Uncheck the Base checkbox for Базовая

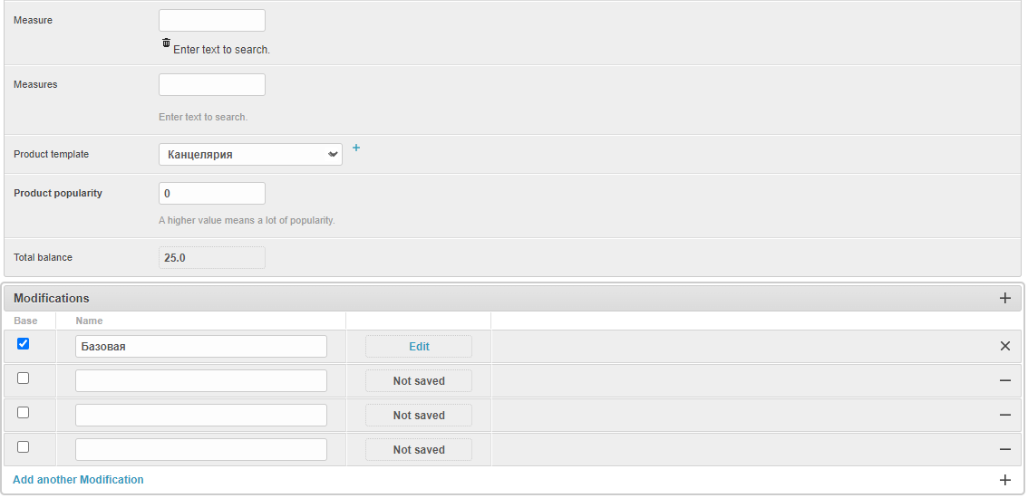coord(24,344)
